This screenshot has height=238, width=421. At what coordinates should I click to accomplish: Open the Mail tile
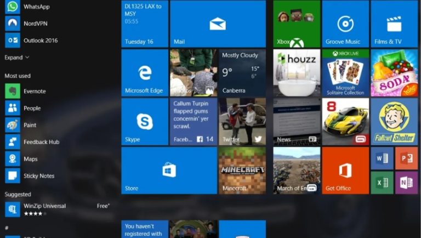tap(218, 24)
